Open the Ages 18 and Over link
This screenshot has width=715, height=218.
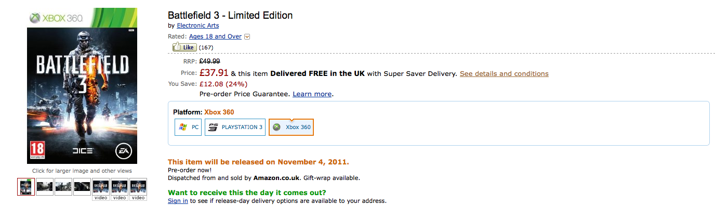(x=215, y=36)
